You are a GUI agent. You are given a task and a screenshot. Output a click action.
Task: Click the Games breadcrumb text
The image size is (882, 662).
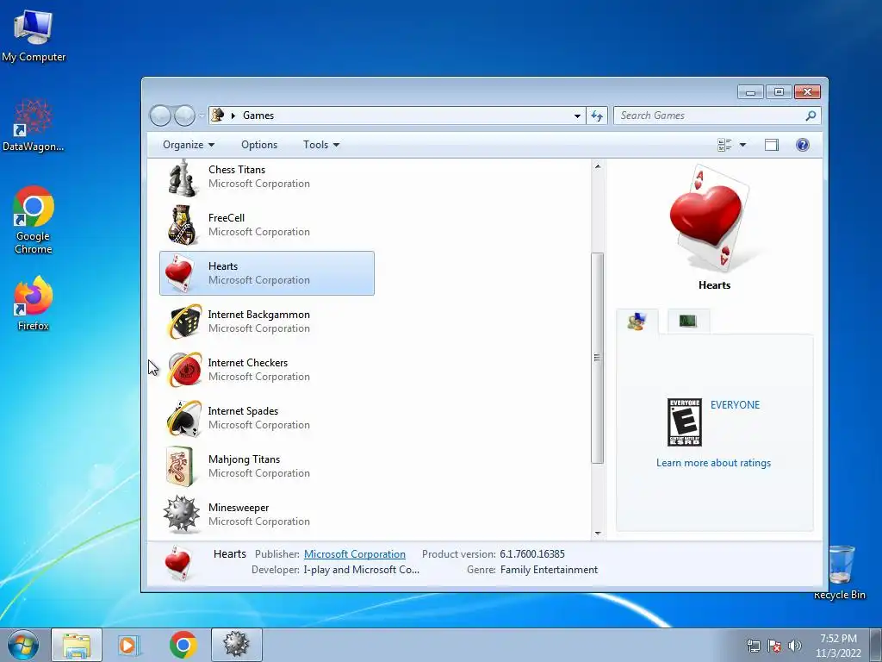tap(258, 116)
